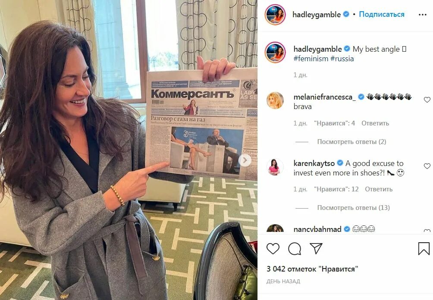The width and height of the screenshot is (433, 300).
Task: Reply to melaniefrancesca_'s comment
Action: pyautogui.click(x=375, y=123)
